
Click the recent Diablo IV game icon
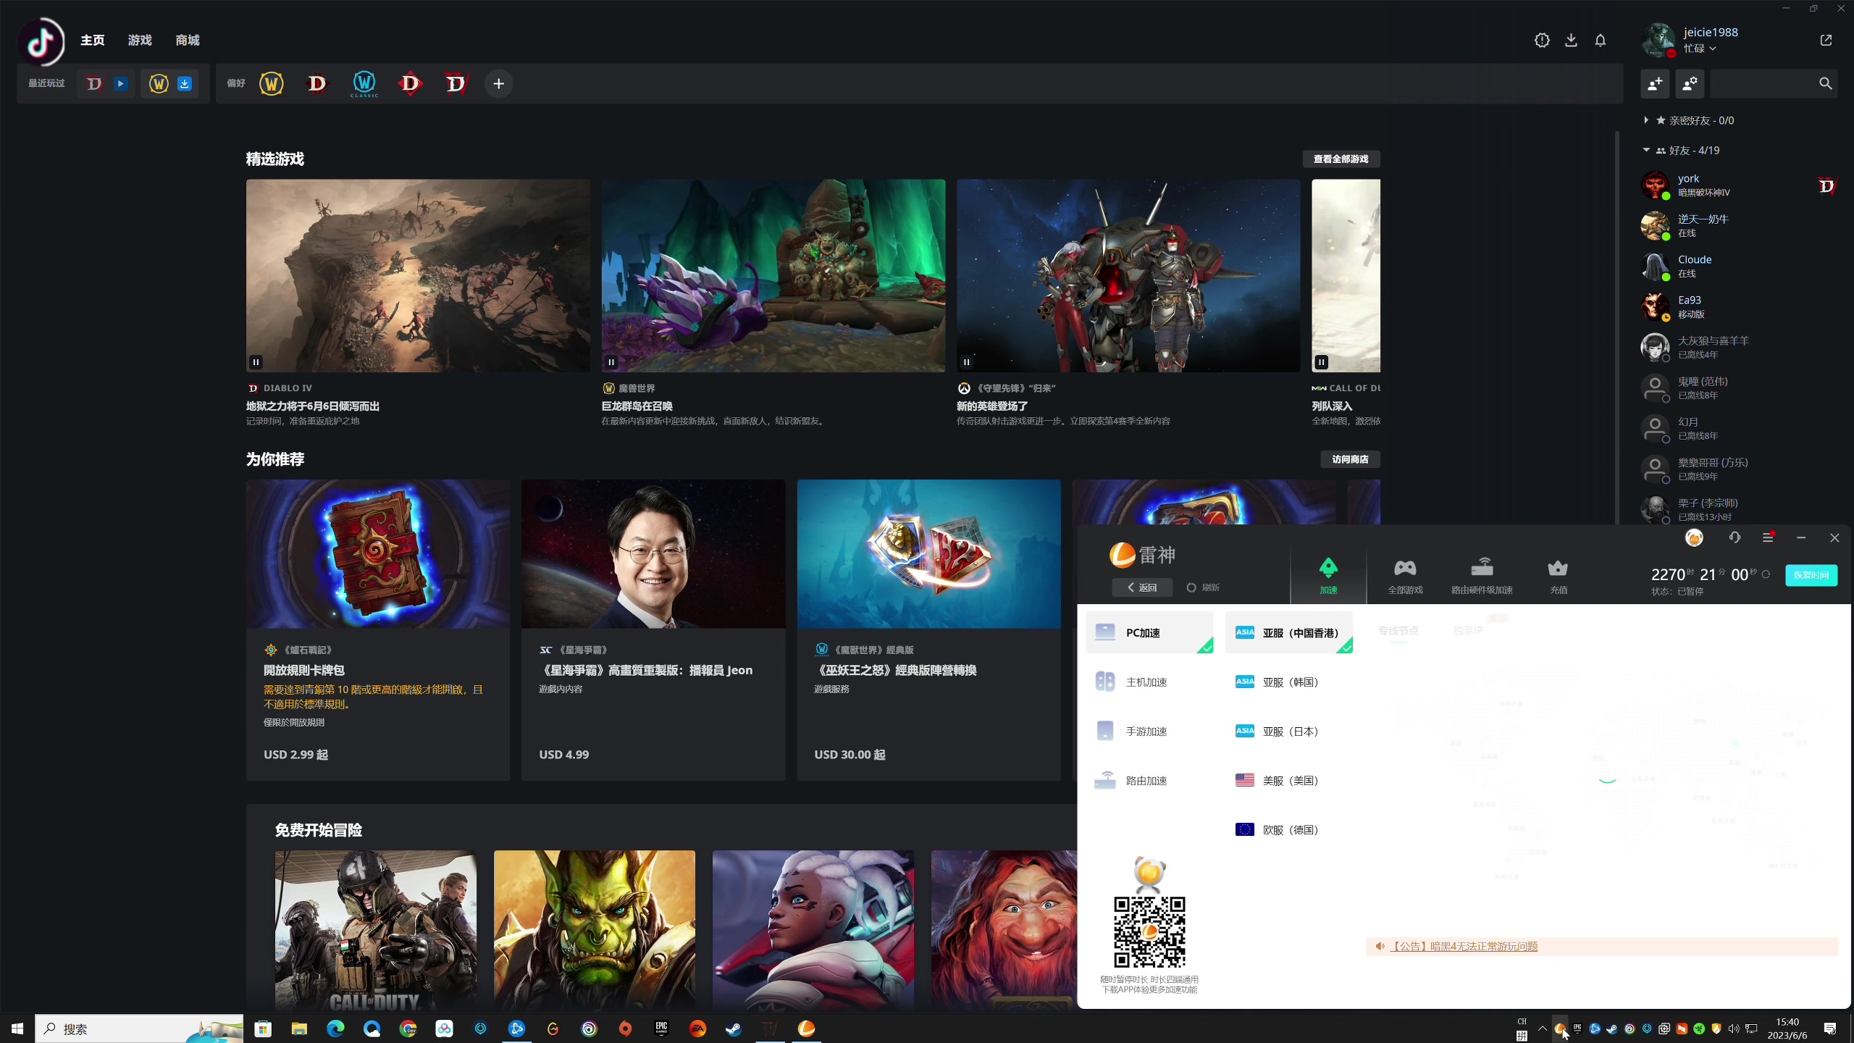click(x=94, y=84)
